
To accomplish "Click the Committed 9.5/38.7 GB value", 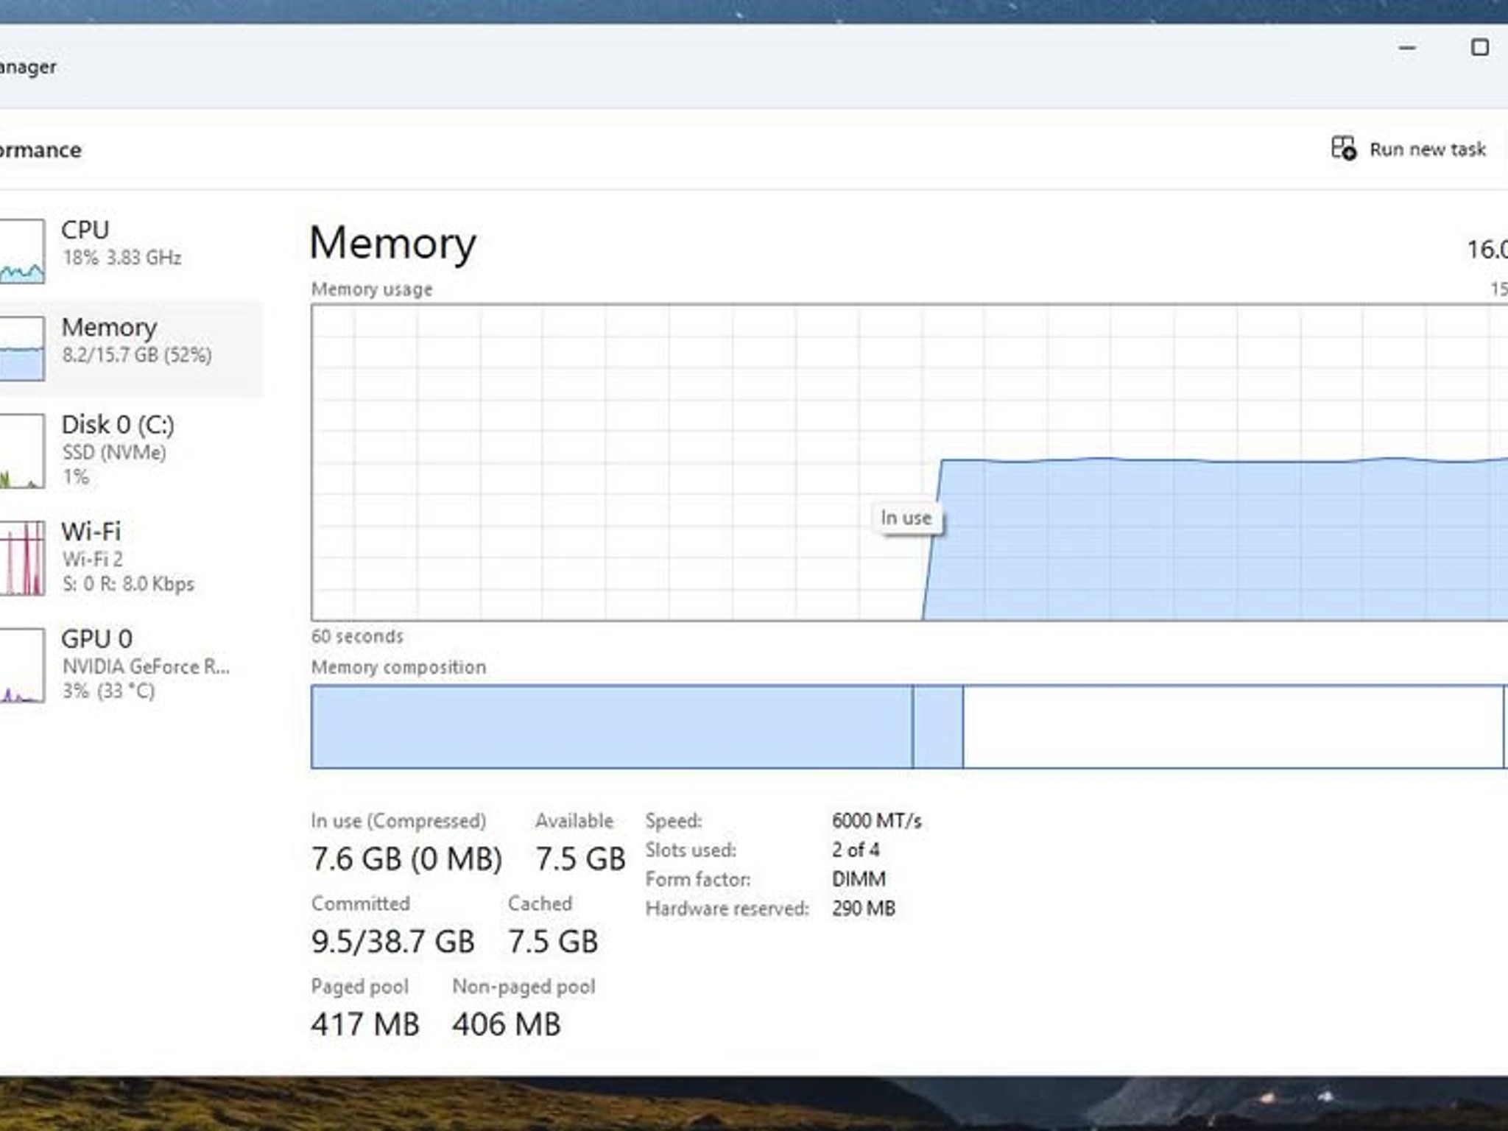I will click(x=392, y=941).
